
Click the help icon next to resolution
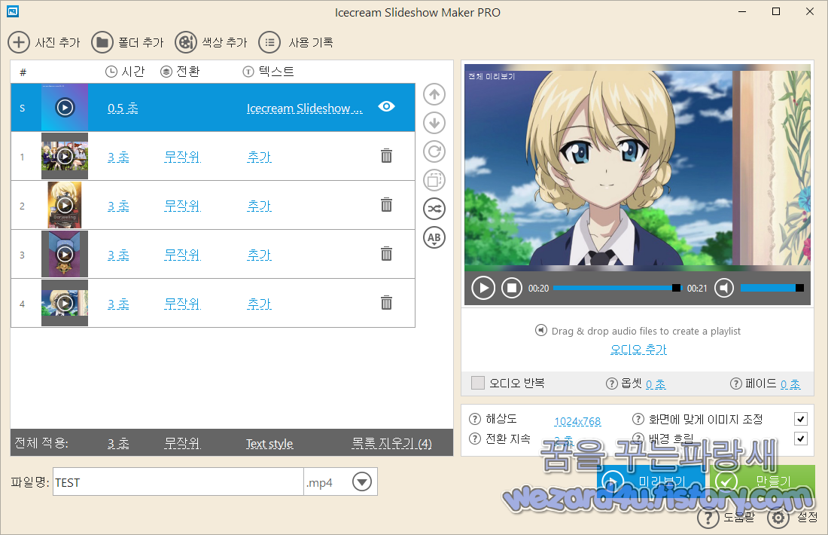pos(475,419)
